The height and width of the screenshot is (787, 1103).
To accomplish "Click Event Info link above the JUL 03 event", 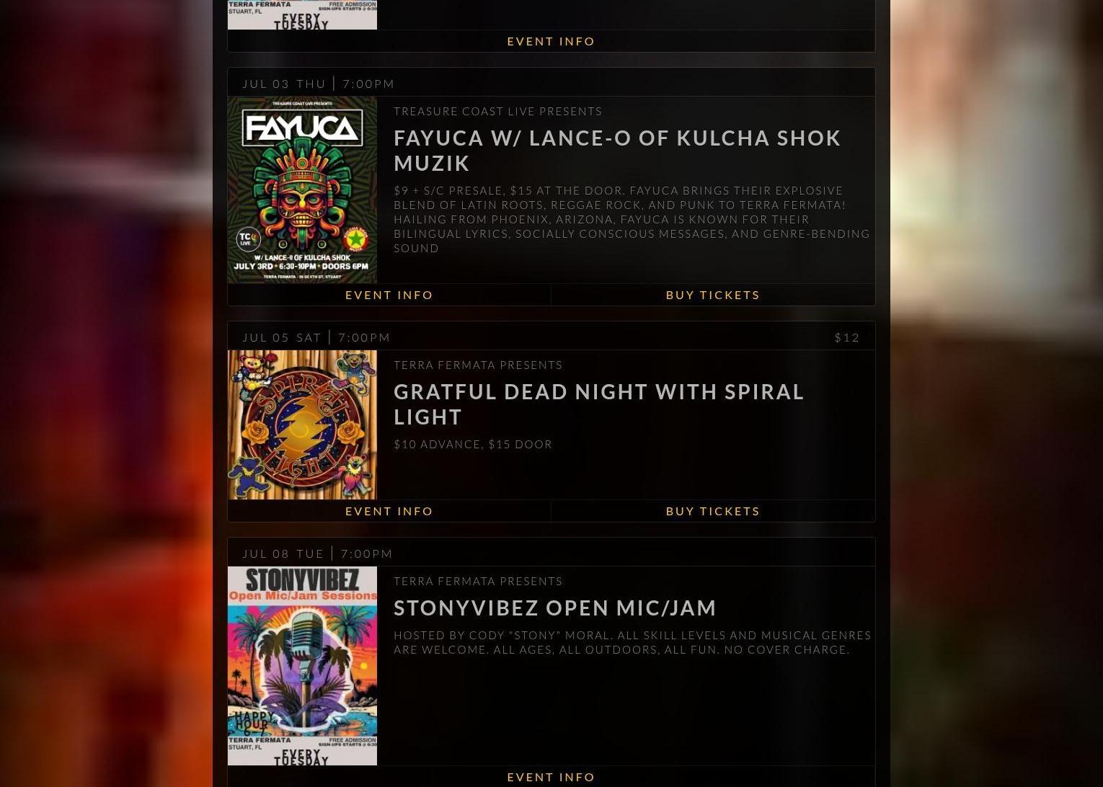I will pos(551,41).
